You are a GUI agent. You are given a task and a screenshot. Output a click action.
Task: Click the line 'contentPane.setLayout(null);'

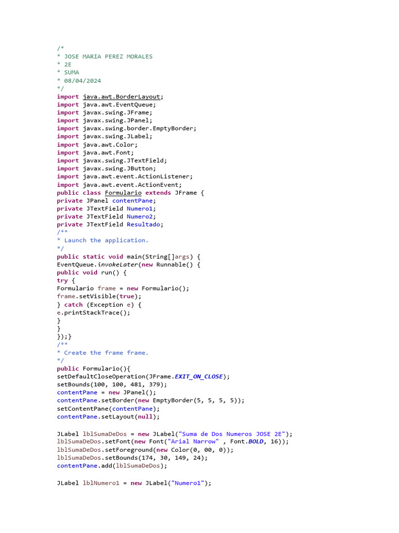108,417
